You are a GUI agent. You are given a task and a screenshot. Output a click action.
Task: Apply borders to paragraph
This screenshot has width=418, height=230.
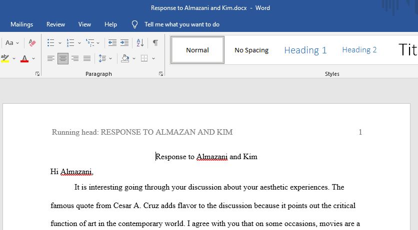pyautogui.click(x=144, y=58)
